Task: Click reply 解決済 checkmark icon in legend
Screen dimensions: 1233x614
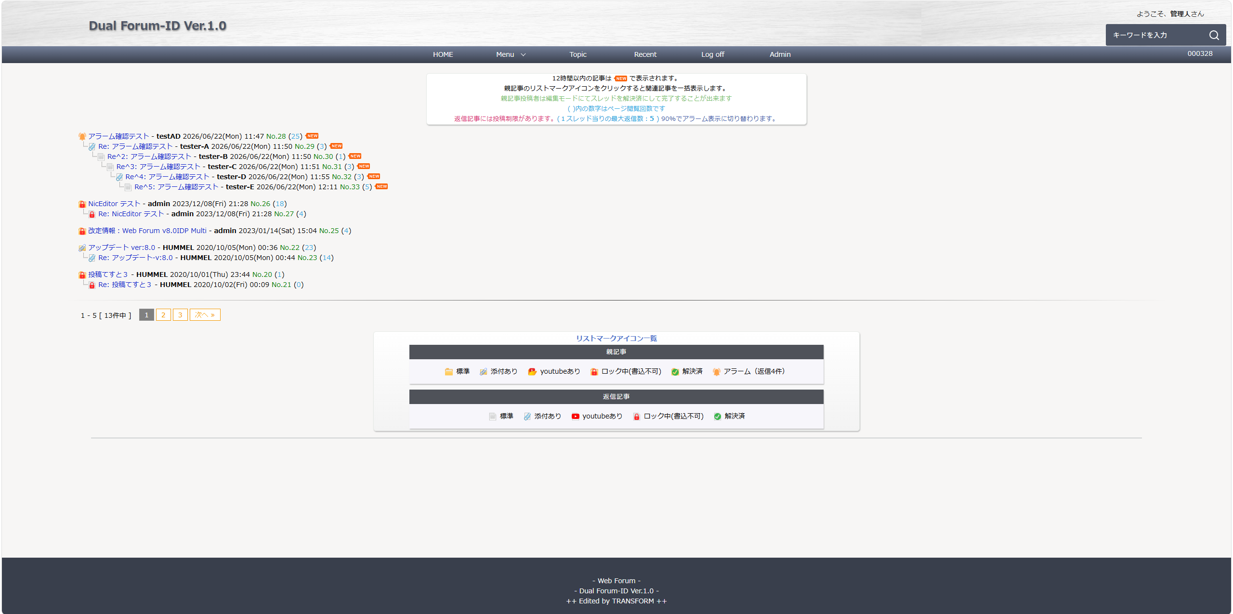Action: click(718, 417)
